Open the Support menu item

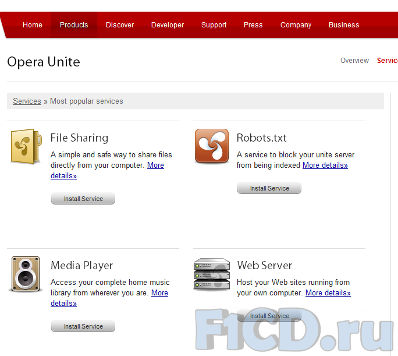(x=214, y=25)
